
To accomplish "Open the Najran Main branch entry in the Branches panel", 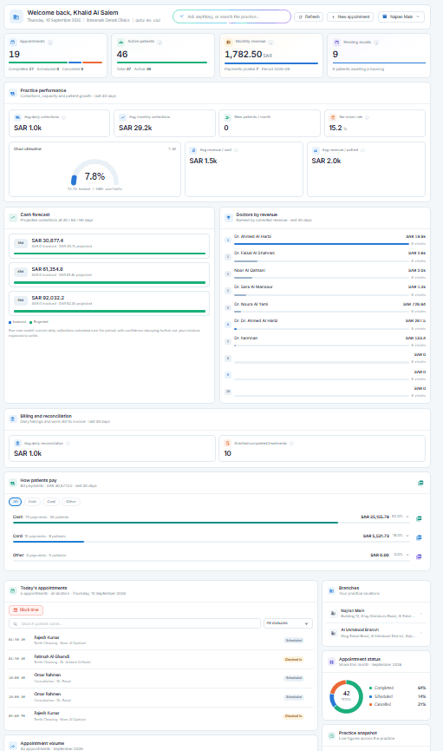I will [x=376, y=613].
